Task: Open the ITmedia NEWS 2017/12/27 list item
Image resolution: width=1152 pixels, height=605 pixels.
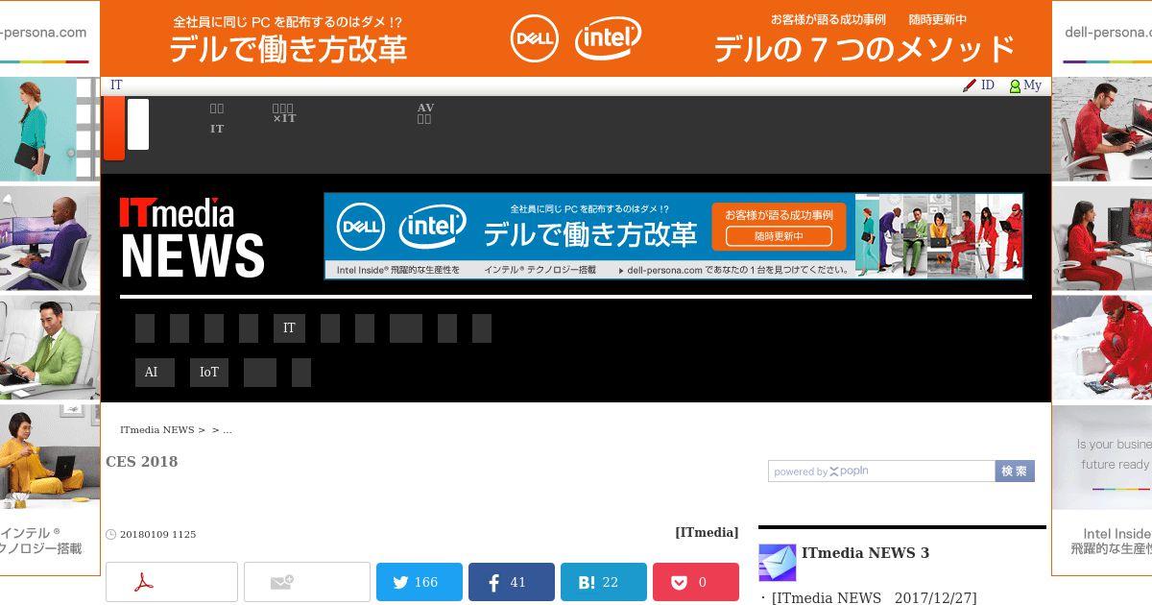Action: [875, 598]
